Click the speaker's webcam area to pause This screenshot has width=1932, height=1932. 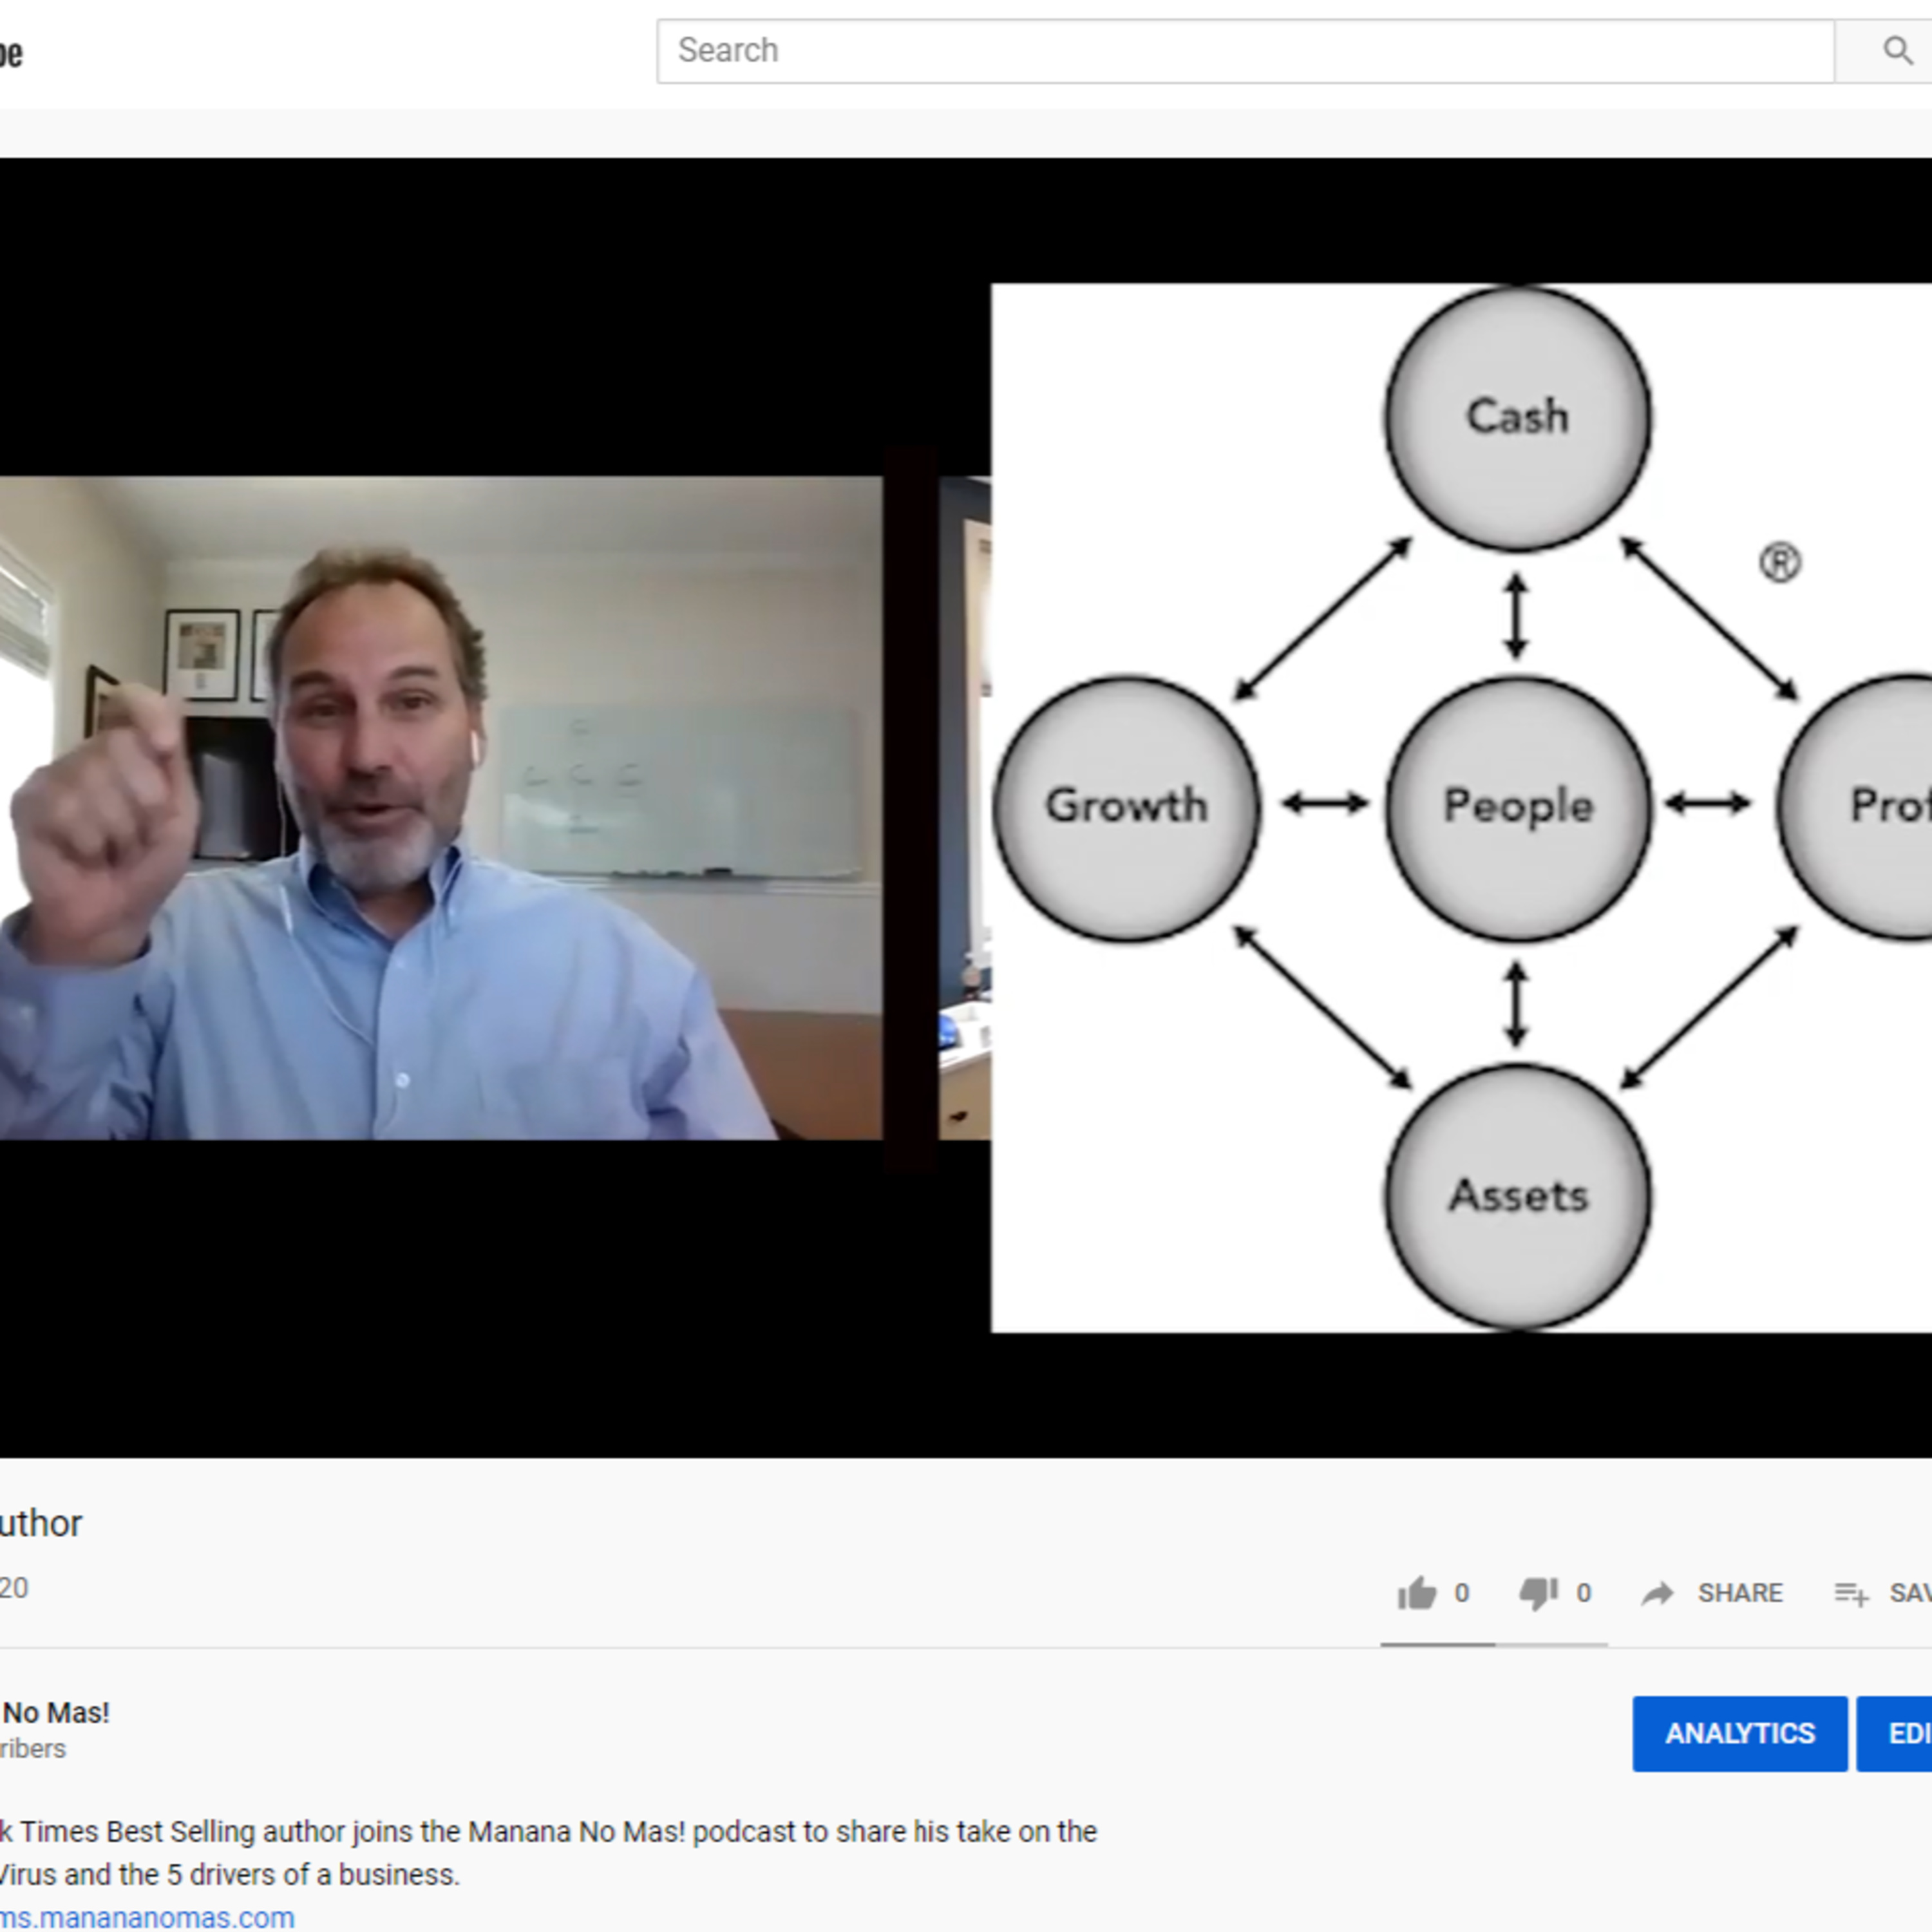click(440, 807)
